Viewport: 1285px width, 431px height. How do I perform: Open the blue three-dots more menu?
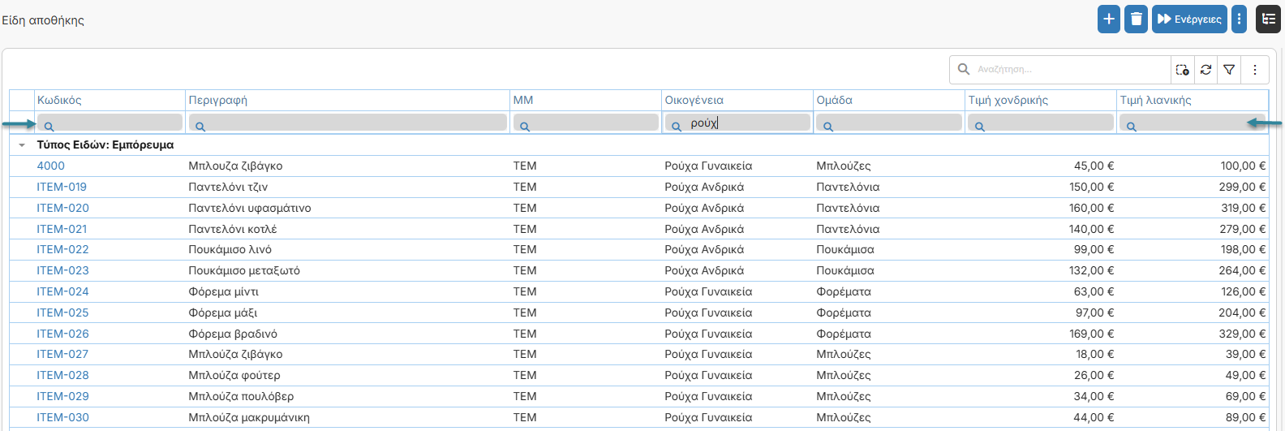click(1239, 19)
